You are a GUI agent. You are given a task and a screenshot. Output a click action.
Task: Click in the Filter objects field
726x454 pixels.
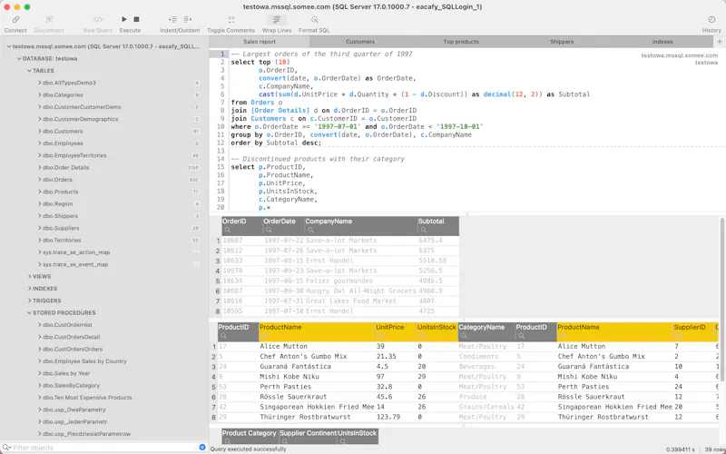coord(104,448)
